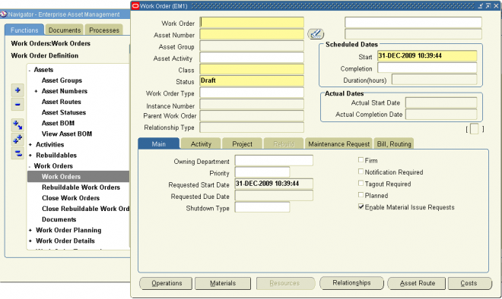Click the Oracle icon in Work Order title bar

(135, 6)
